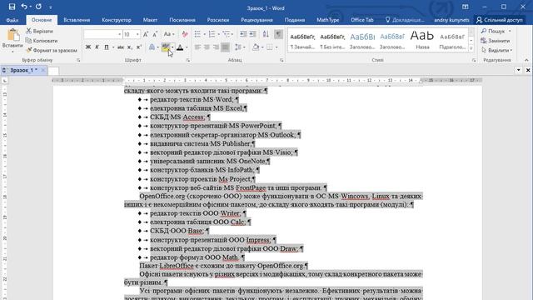Close the Зразок_1 Office Tab

coord(43,70)
